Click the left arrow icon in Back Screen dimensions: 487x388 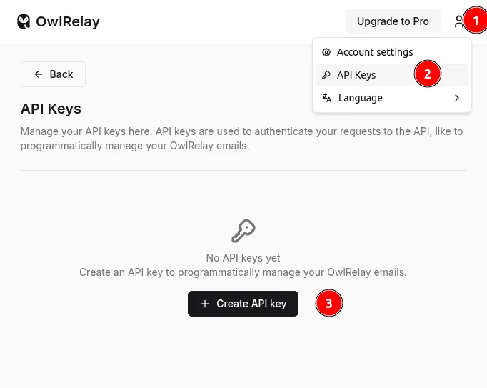coord(39,74)
